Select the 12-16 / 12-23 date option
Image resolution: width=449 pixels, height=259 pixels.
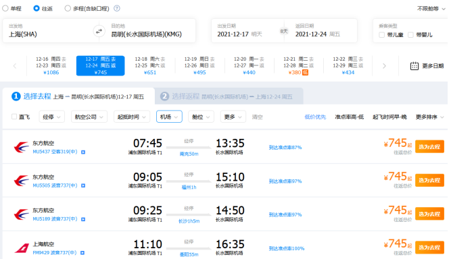click(51, 65)
